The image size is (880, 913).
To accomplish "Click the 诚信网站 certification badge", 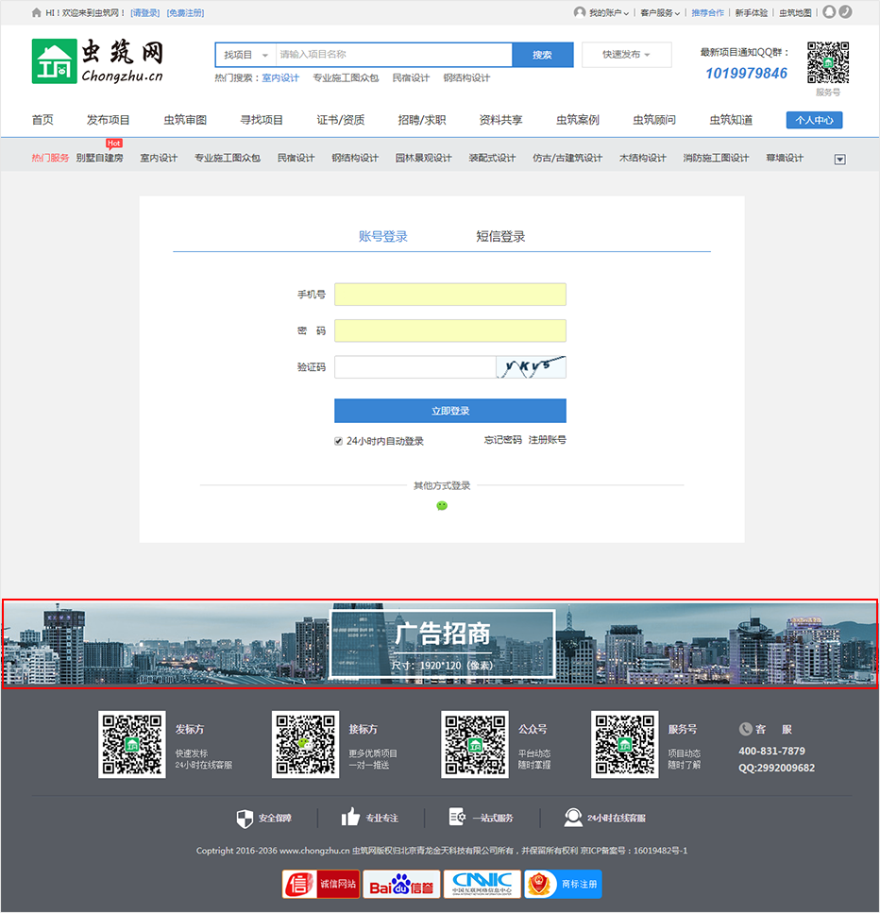I will (x=321, y=884).
